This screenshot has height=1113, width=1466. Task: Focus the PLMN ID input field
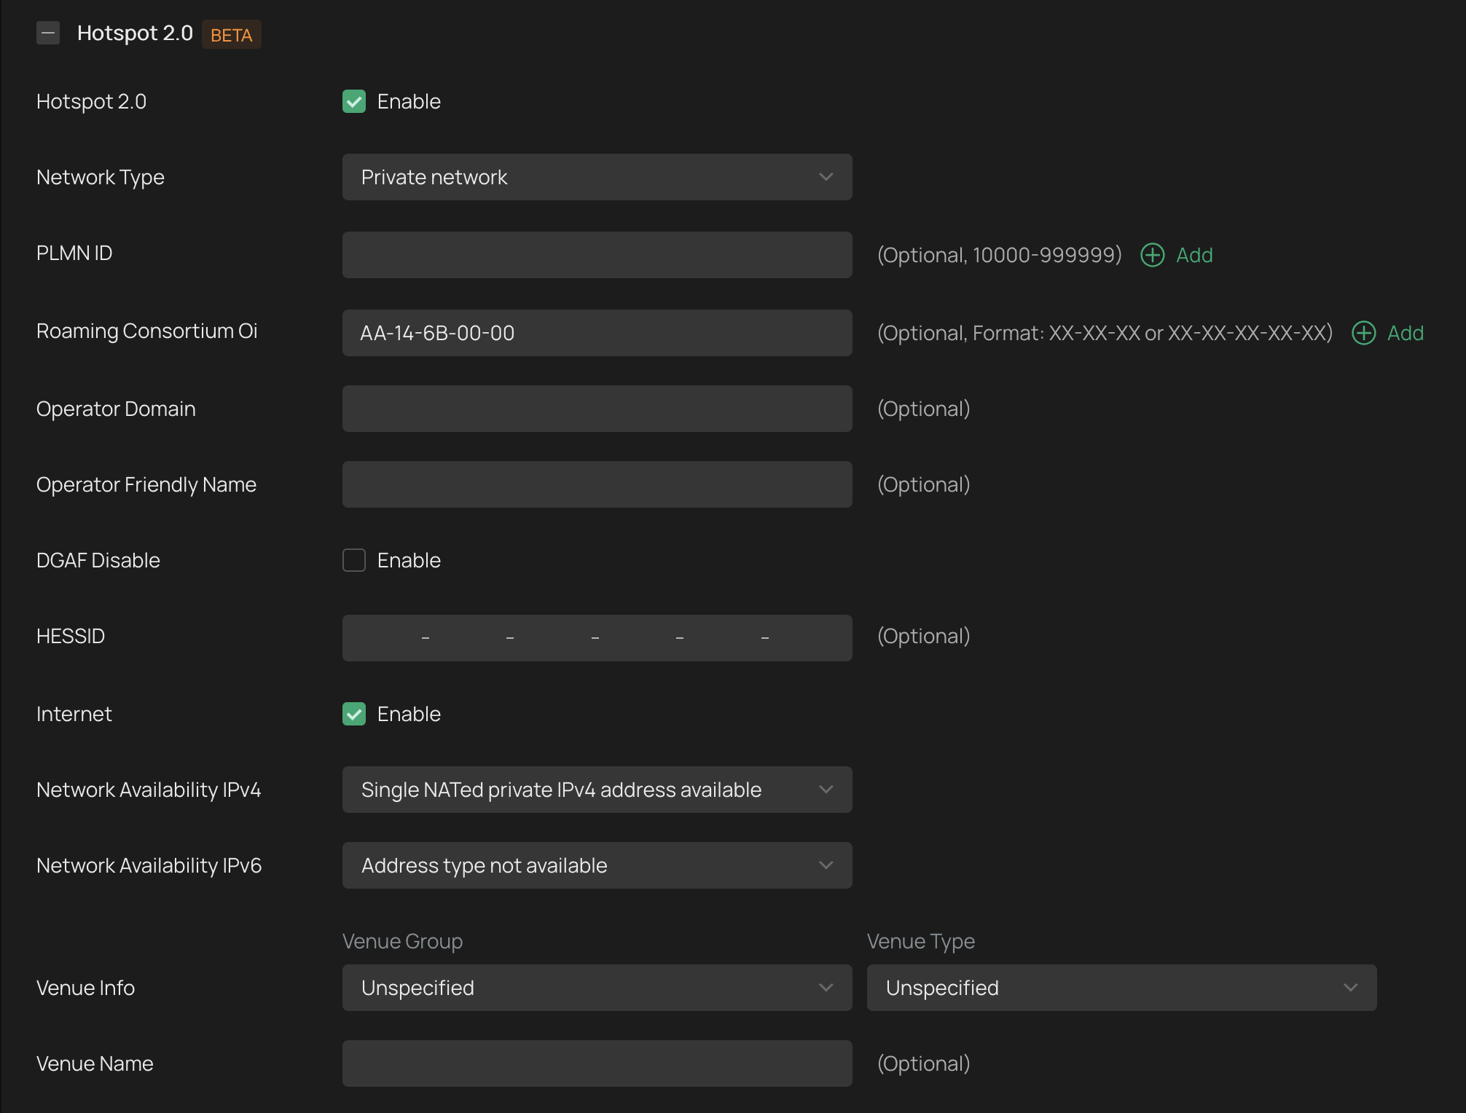click(x=597, y=255)
